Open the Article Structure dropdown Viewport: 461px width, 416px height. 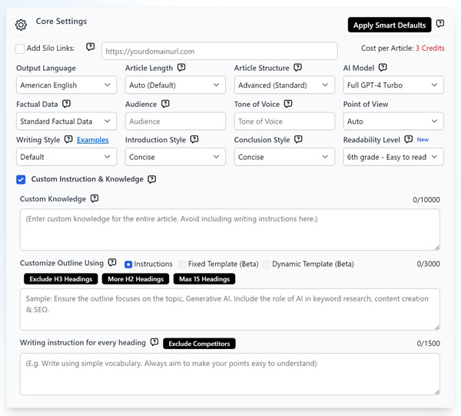(x=284, y=85)
